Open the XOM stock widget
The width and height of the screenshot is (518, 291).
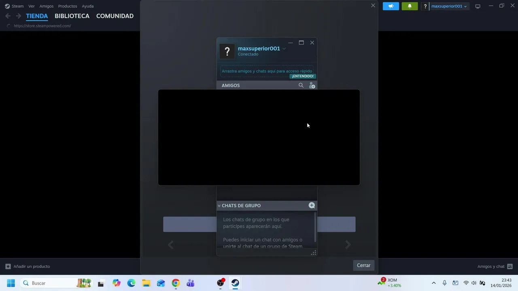pyautogui.click(x=390, y=283)
